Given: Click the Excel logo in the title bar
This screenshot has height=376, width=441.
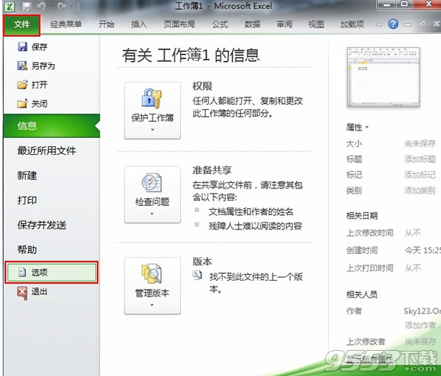Looking at the screenshot, I should click(x=10, y=6).
